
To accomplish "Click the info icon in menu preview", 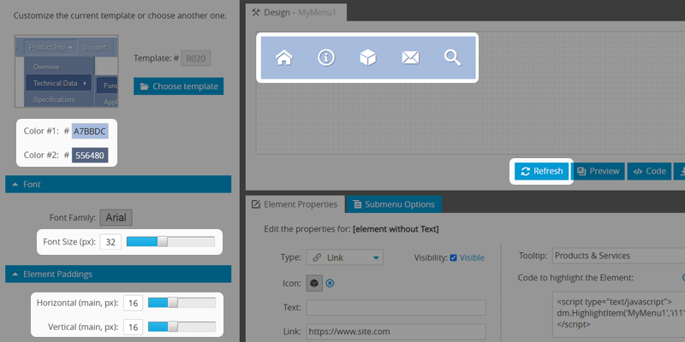I will tap(326, 57).
